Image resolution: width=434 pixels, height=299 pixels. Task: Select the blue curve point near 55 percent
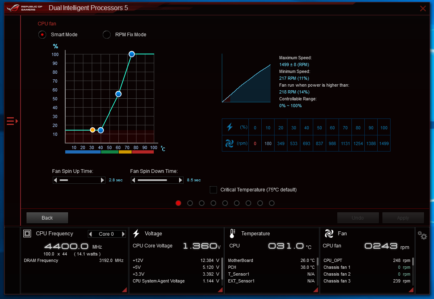pyautogui.click(x=118, y=94)
